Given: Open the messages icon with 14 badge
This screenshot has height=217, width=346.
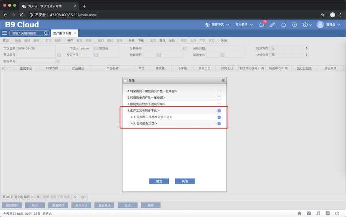Looking at the screenshot, I should coord(262,25).
